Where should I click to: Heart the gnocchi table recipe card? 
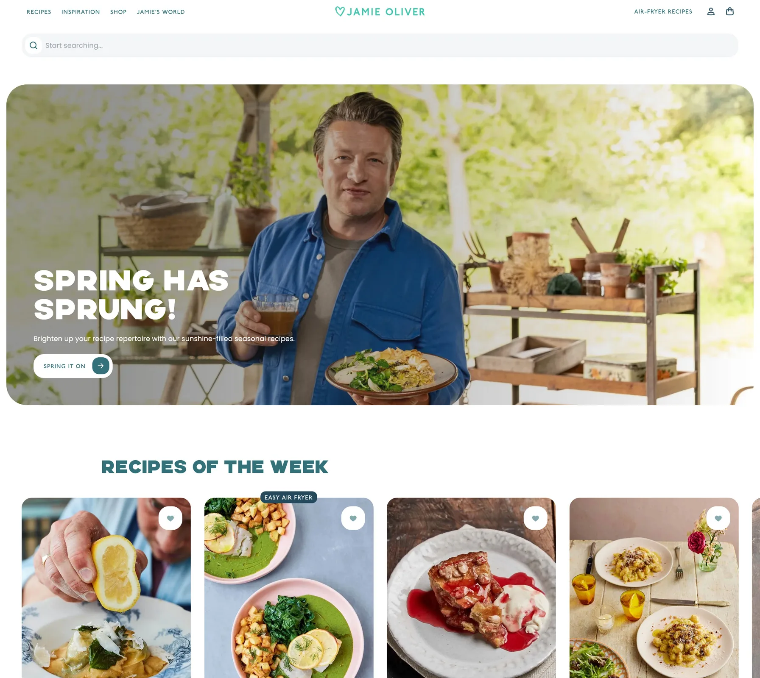coord(718,518)
